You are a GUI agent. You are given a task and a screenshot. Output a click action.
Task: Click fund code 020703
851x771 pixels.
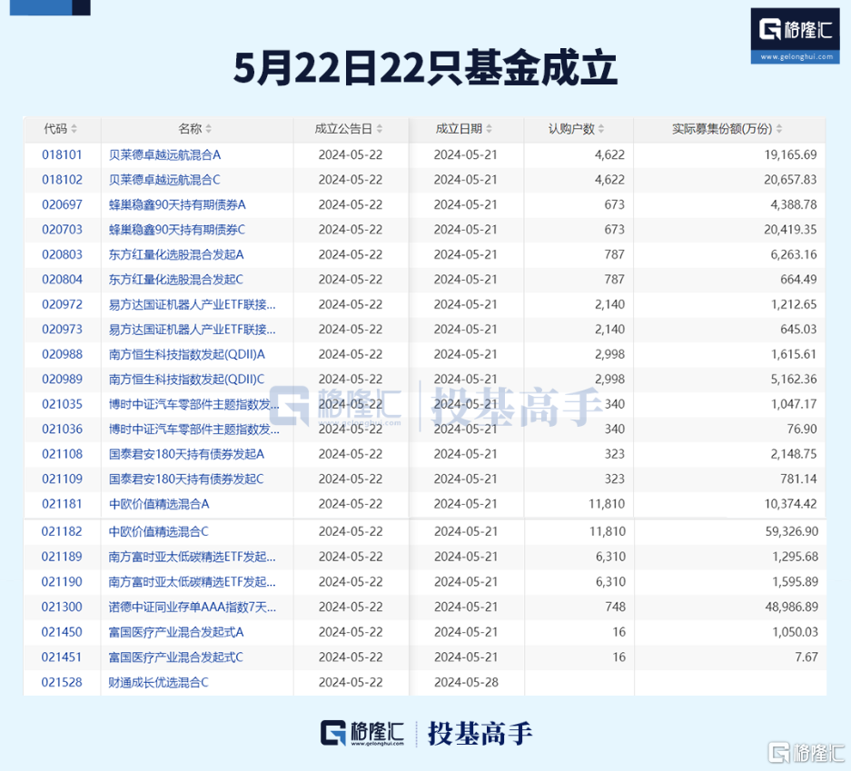62,230
